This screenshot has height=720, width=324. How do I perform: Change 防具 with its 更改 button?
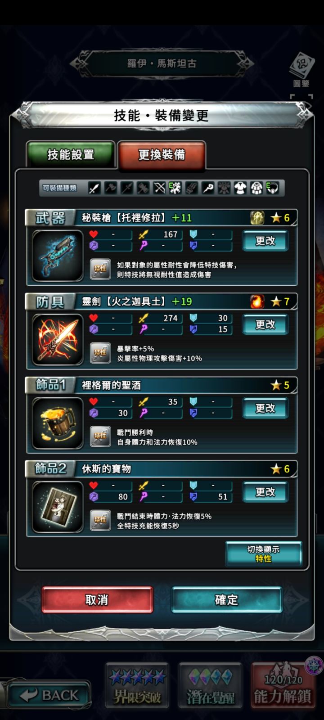(x=265, y=324)
